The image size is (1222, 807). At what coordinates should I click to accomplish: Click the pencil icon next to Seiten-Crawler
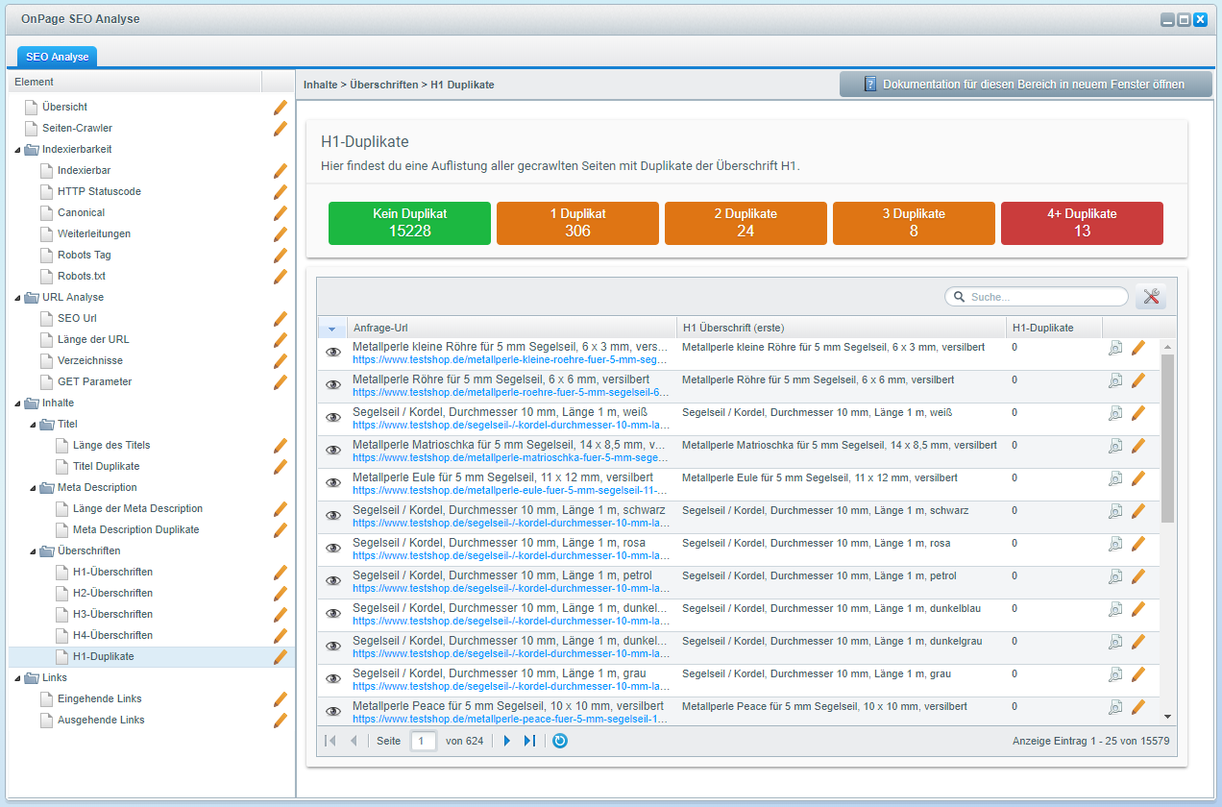coord(281,128)
